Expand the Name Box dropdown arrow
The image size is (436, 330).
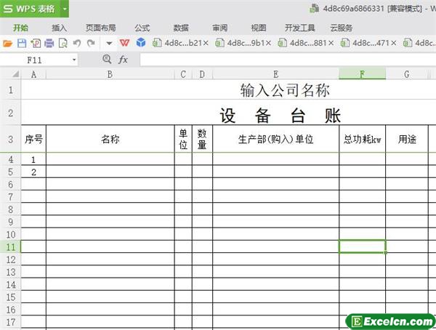tap(74, 60)
